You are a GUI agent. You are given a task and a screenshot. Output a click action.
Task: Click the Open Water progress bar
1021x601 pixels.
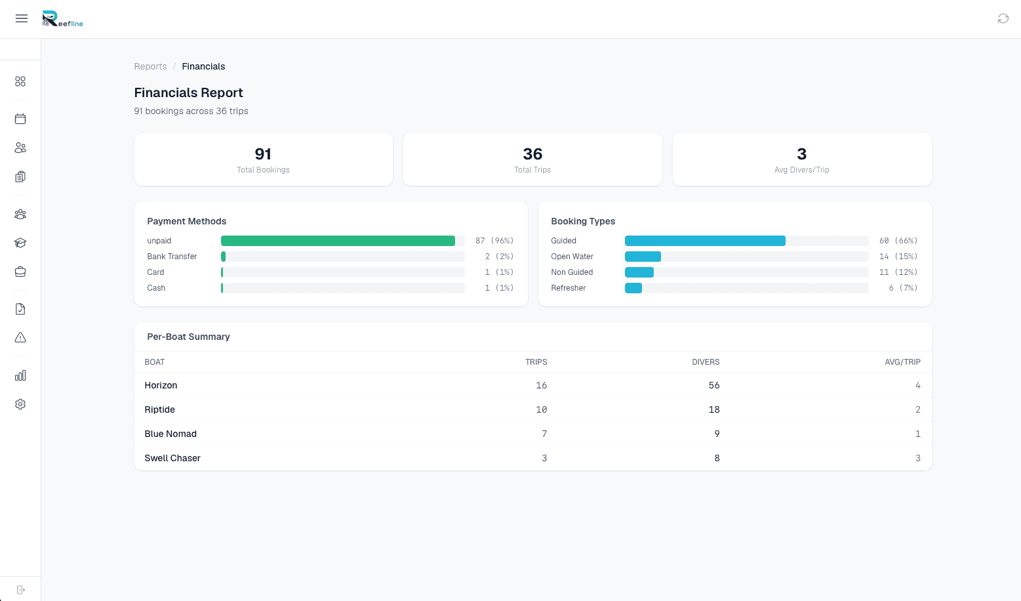pos(643,257)
